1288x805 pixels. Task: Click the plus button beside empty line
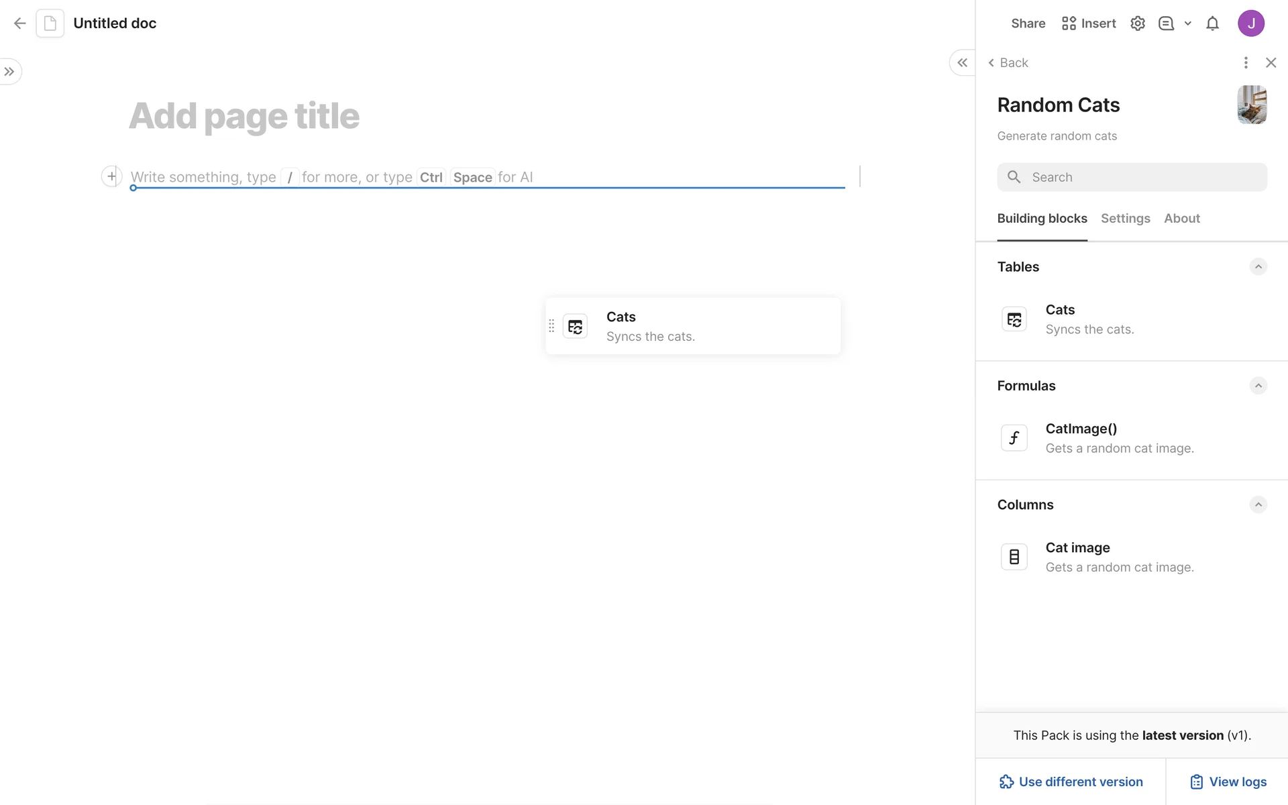tap(111, 176)
